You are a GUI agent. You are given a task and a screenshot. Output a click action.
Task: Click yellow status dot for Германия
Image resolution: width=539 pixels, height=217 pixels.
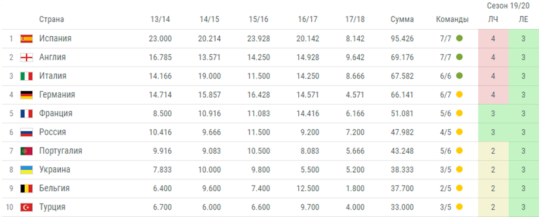[459, 95]
